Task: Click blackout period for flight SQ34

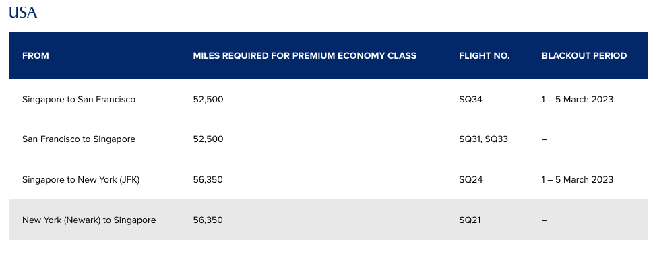Action: point(578,100)
